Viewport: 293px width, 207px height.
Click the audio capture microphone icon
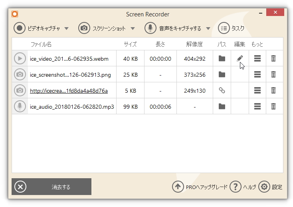150,28
